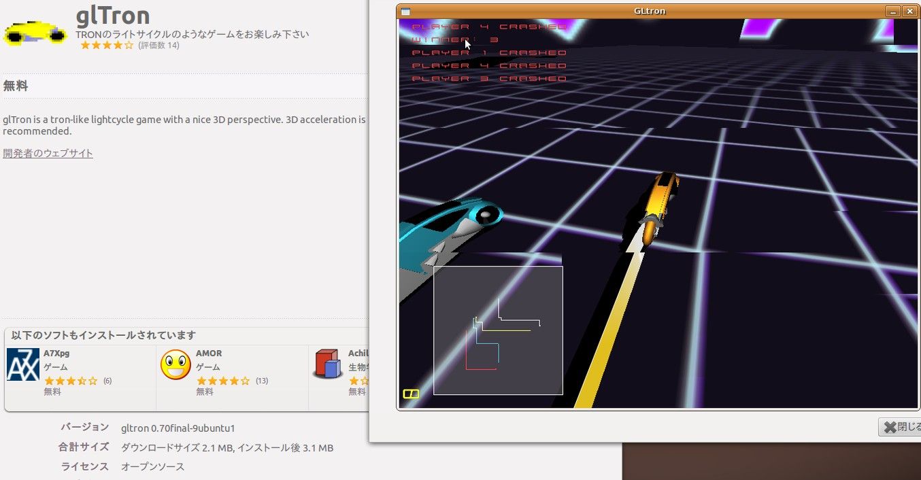Click the yellow glTron lightcycle app icon
Screen dimensions: 921x480
[x=35, y=32]
